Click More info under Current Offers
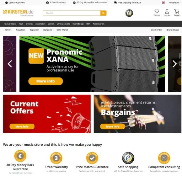The image size is (182, 182). [x=22, y=127]
